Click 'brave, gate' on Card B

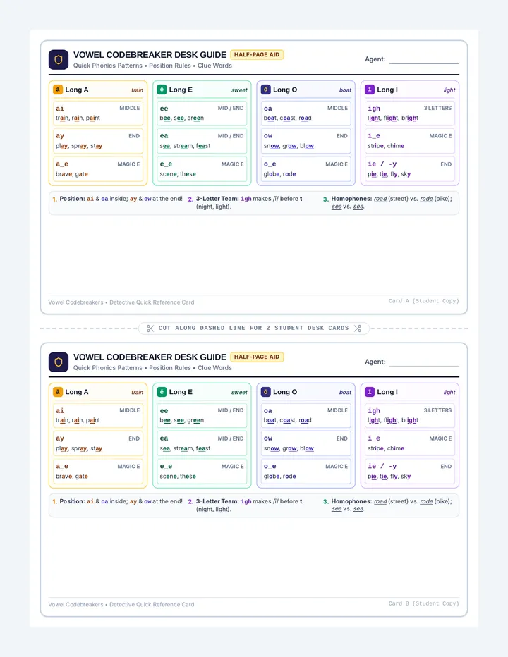[x=72, y=477]
